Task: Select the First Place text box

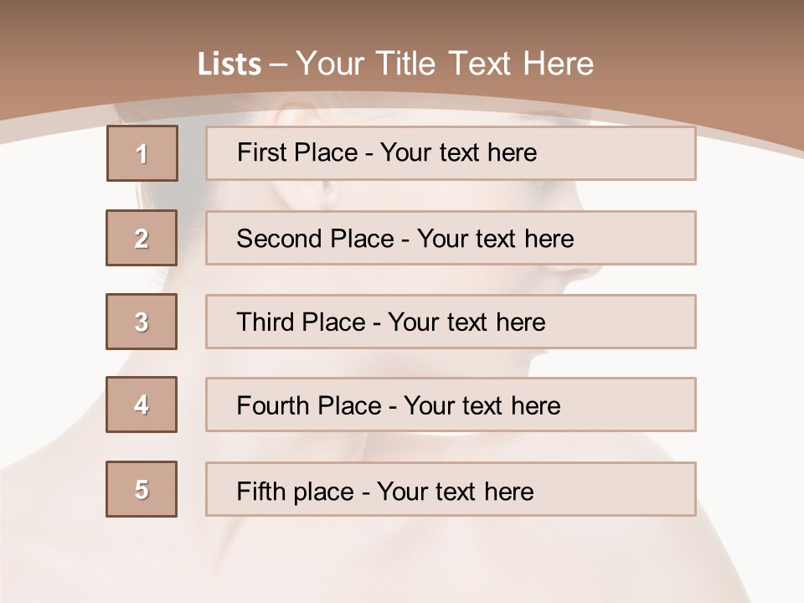Action: pos(451,153)
